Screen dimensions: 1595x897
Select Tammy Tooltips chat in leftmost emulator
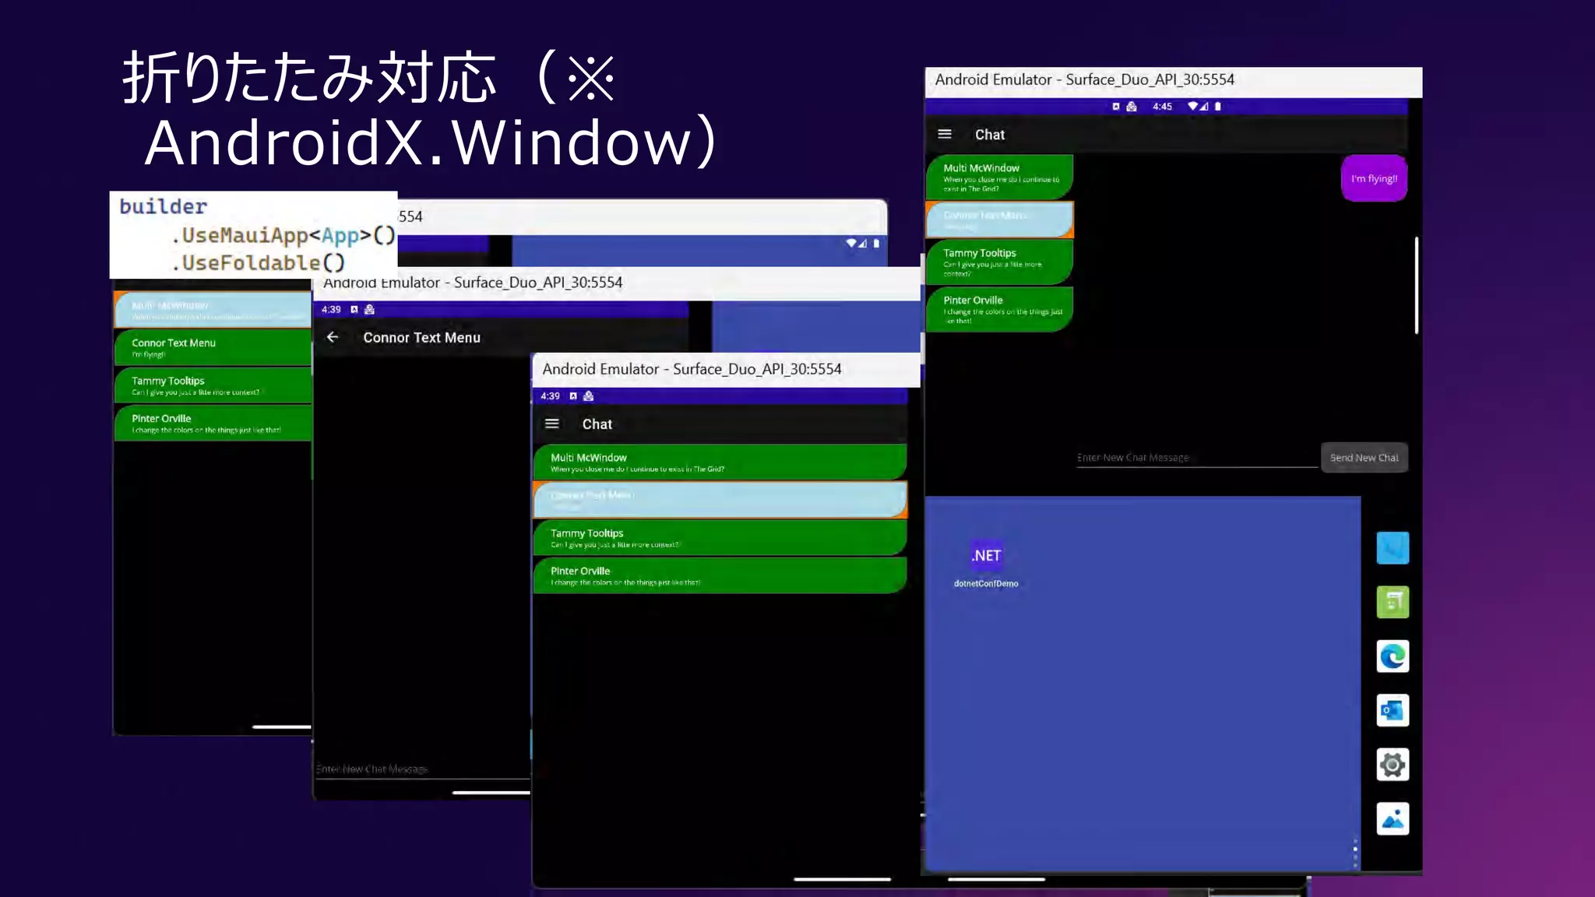coord(213,385)
